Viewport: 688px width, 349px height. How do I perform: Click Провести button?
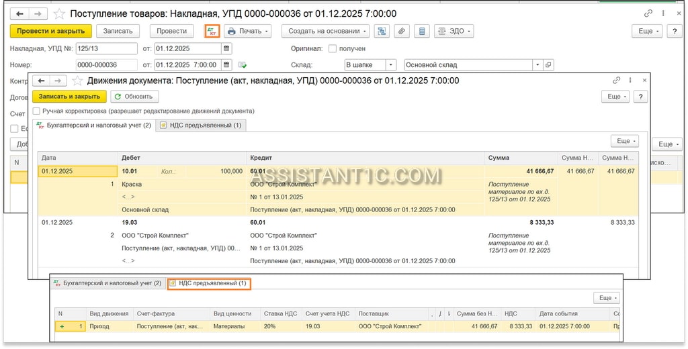(171, 31)
